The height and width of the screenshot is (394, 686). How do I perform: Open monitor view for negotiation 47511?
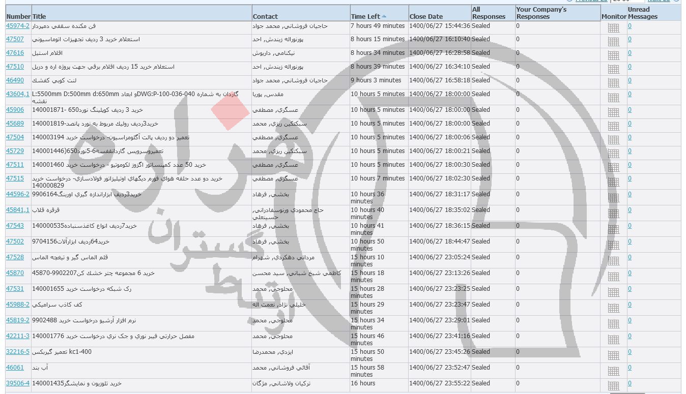coord(613,168)
